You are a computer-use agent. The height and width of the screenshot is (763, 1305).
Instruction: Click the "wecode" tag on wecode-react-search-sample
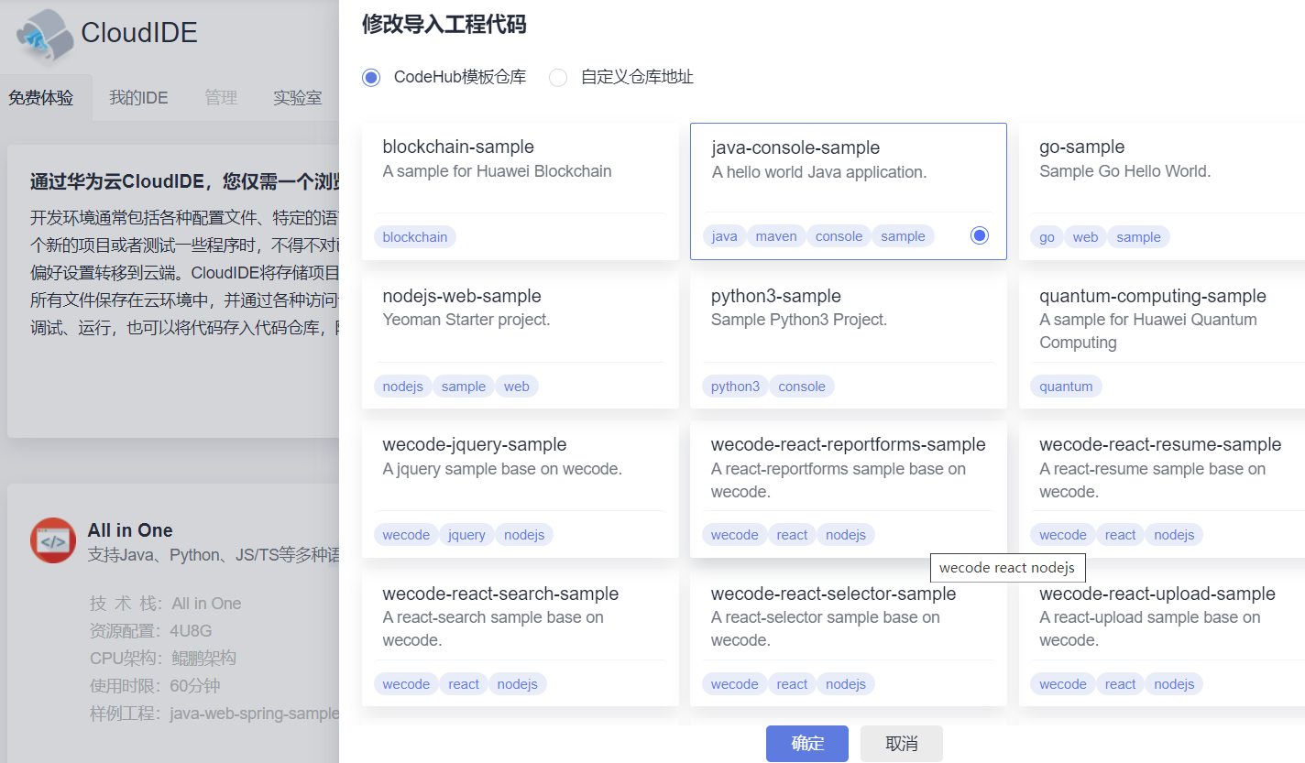406,684
